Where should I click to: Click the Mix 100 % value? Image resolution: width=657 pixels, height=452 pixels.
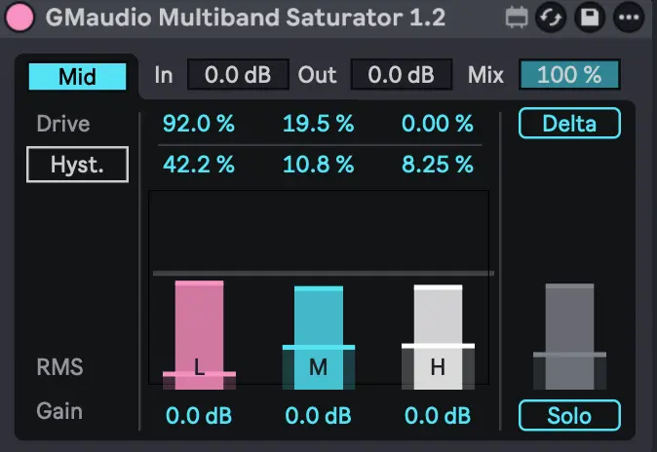coord(569,75)
